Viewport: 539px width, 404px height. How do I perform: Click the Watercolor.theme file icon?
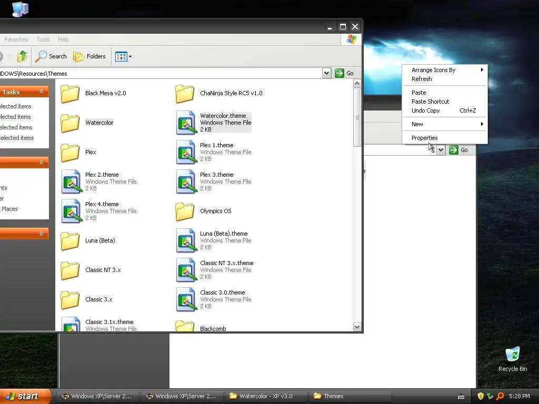(x=186, y=123)
